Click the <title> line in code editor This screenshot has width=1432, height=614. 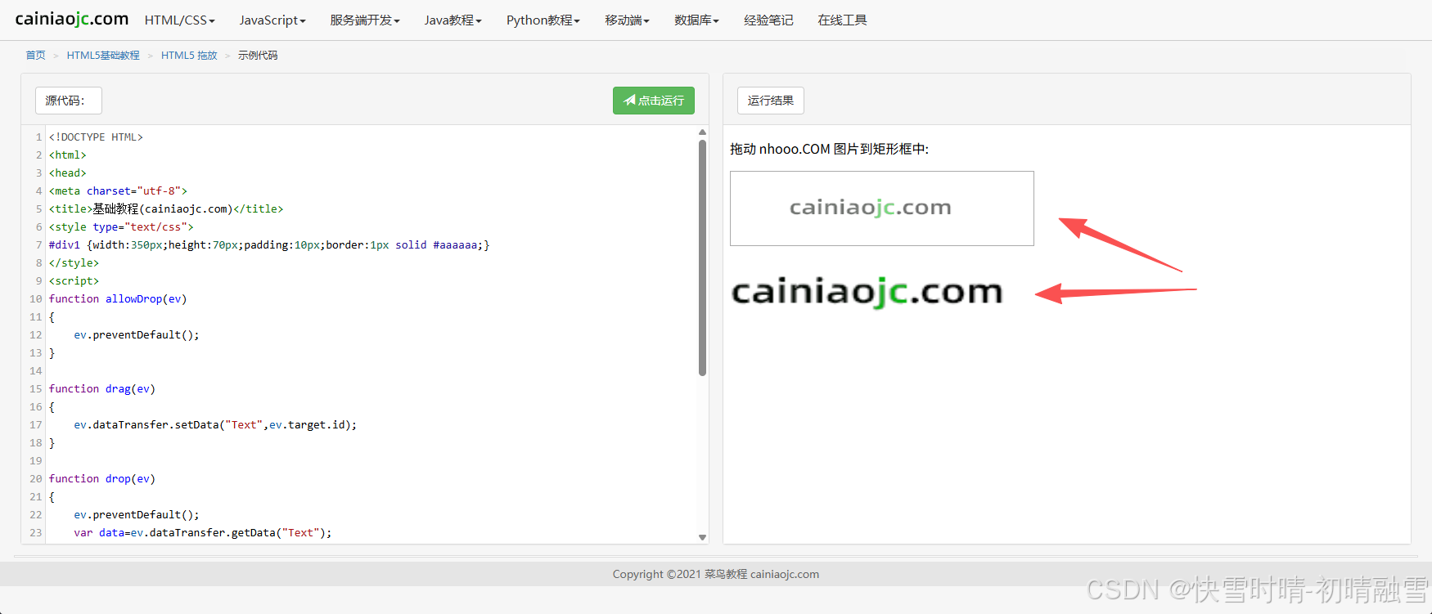coord(166,209)
